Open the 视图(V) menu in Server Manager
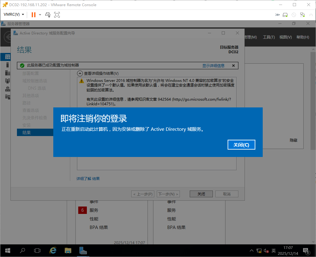Viewport: 316px width, 257px height. tap(286, 37)
